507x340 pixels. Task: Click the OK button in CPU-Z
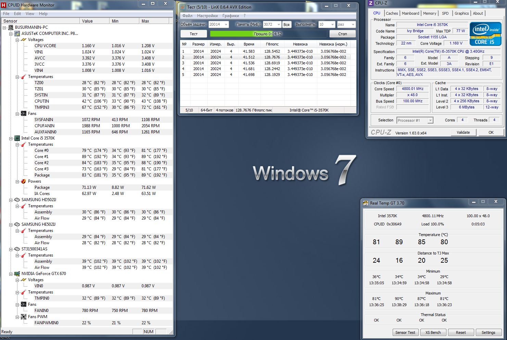click(491, 132)
